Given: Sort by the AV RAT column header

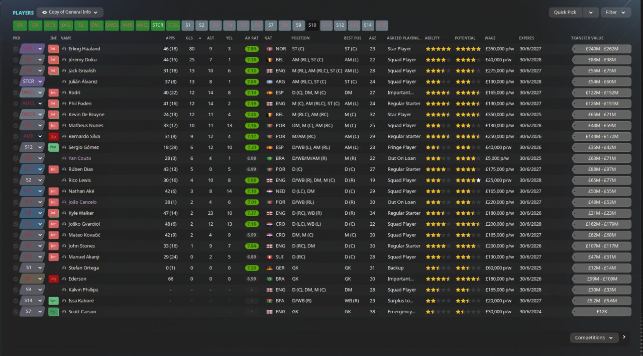Looking at the screenshot, I should (252, 38).
